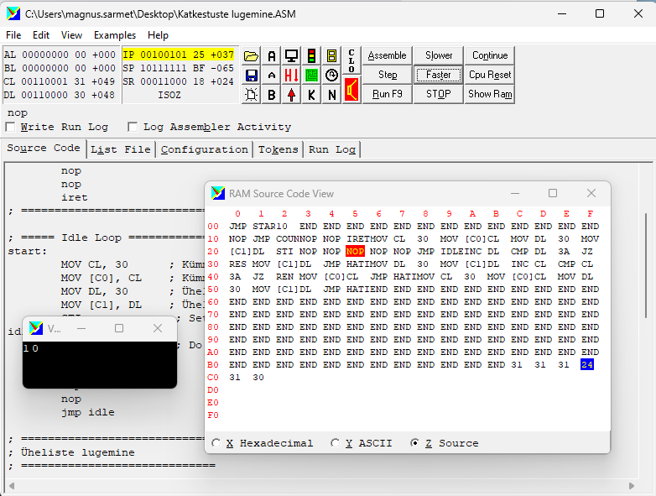656x496 pixels.
Task: Open the Edit menu
Action: (x=41, y=35)
